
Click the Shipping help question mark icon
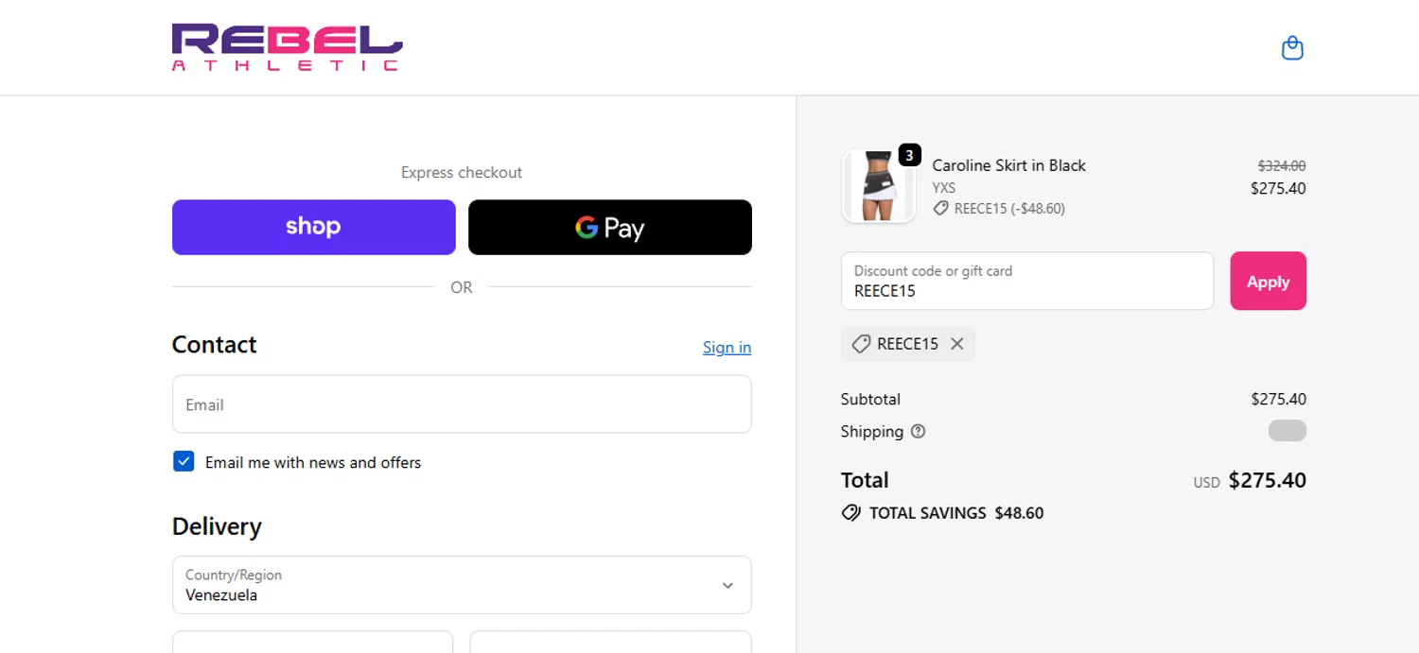(918, 432)
